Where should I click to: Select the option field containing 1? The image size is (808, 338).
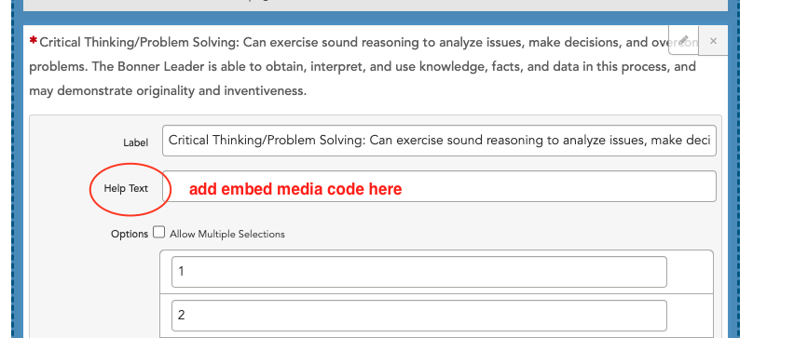coord(419,272)
